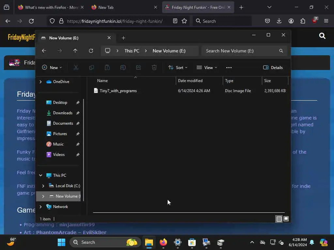This screenshot has width=334, height=250.
Task: Toggle the Details pane
Action: coord(273,68)
